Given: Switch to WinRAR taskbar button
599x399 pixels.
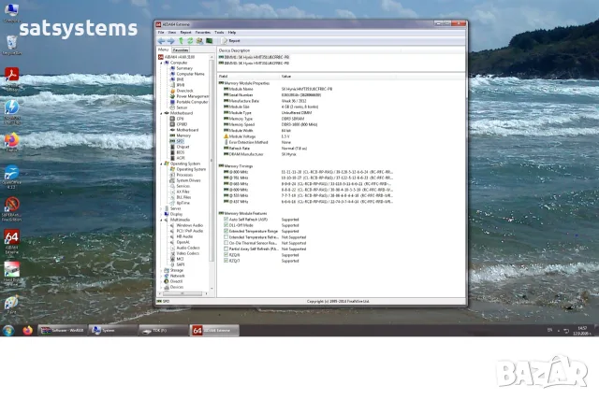Looking at the screenshot, I should (63, 331).
